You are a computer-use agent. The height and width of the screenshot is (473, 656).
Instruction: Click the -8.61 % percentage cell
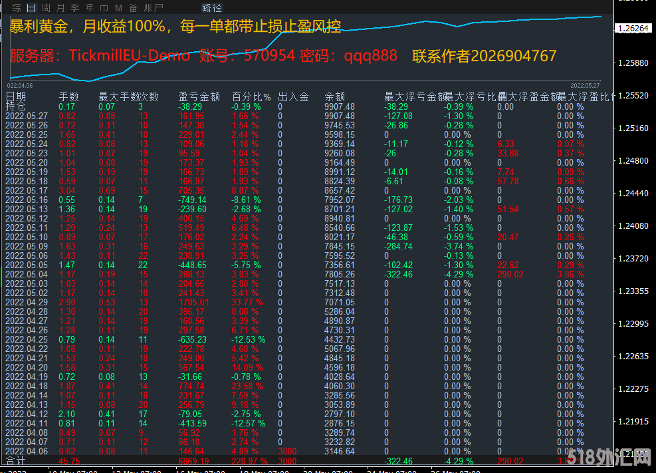[246, 200]
